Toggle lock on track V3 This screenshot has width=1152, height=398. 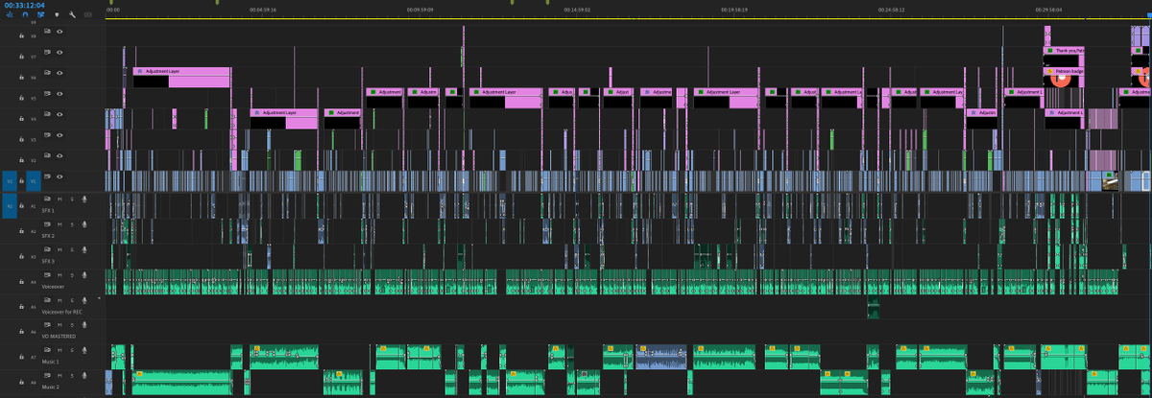[21, 139]
